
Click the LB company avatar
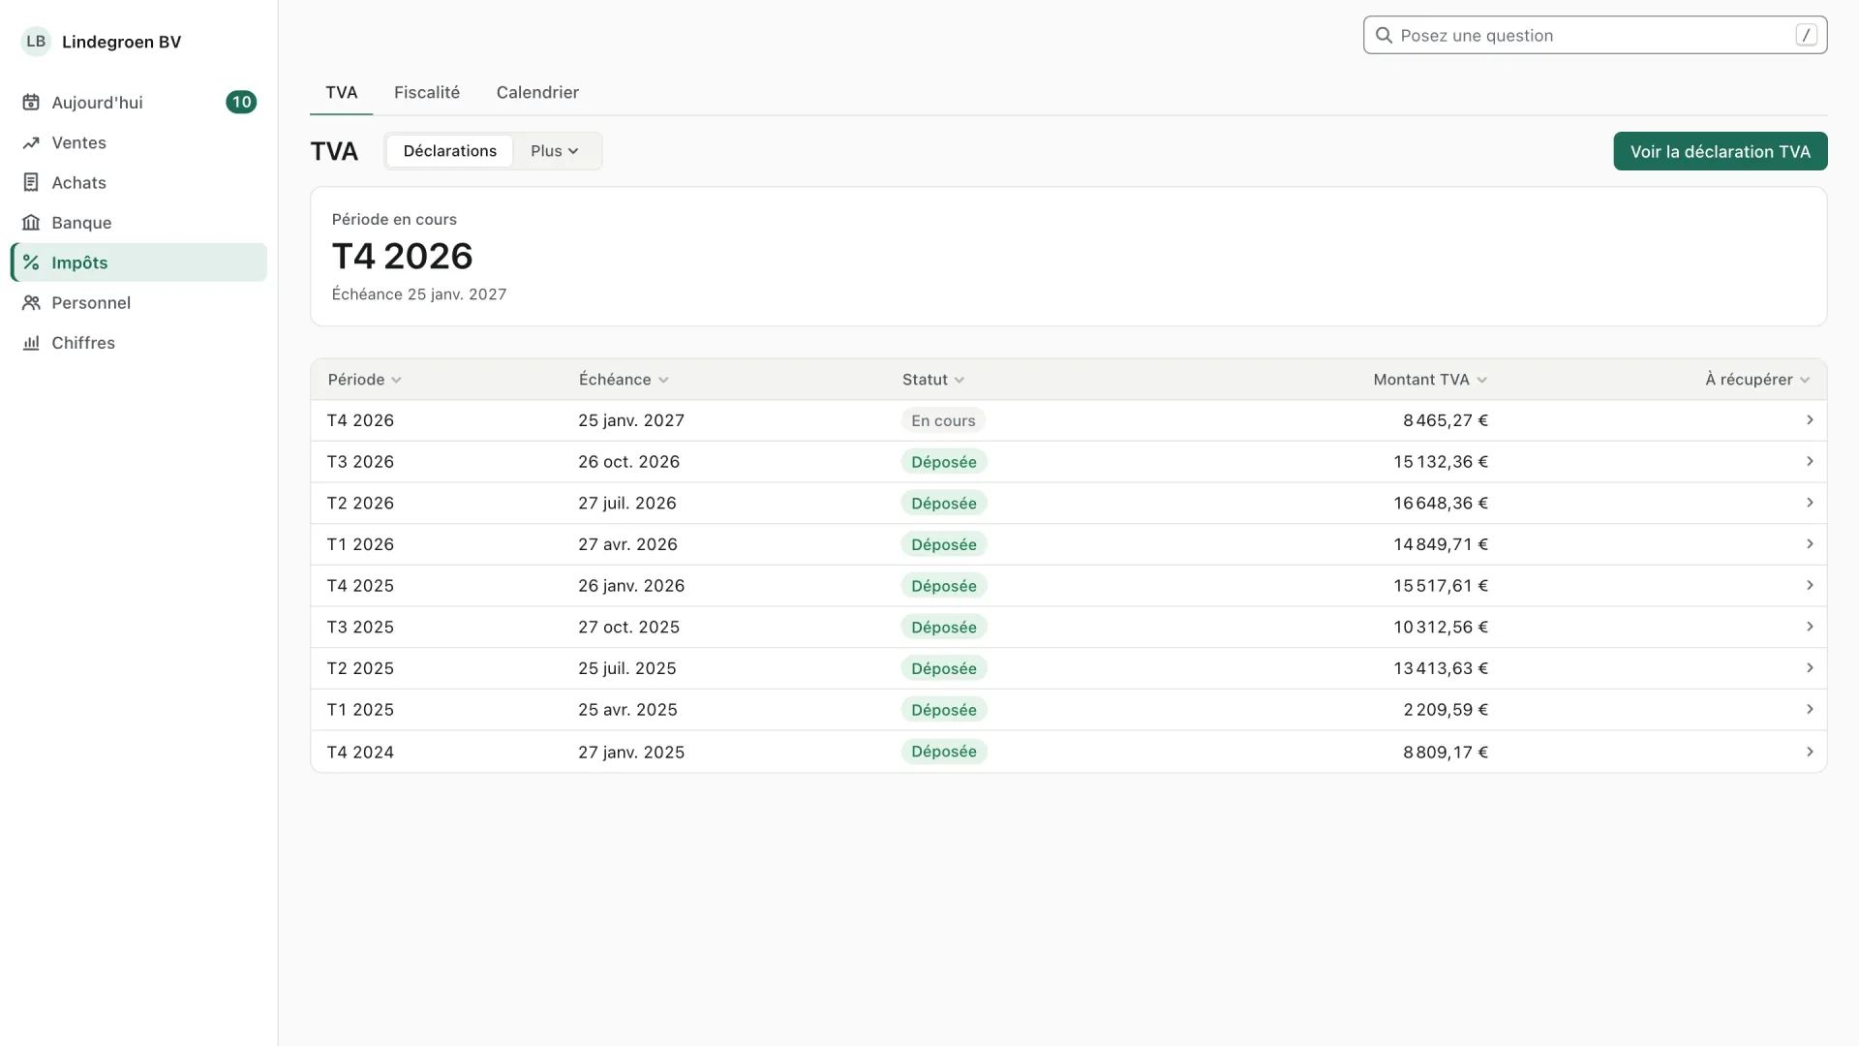point(36,42)
